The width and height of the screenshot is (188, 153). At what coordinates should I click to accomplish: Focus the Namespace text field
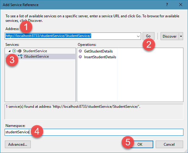pyautogui.click(x=94, y=132)
